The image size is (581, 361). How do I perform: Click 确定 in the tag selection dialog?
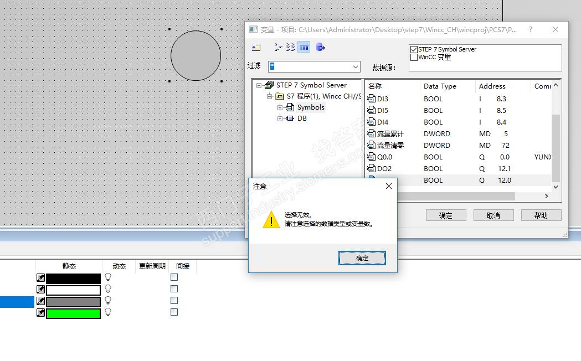point(446,215)
